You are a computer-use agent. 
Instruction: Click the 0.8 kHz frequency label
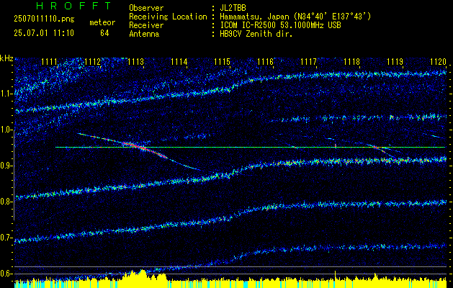(x=6, y=202)
